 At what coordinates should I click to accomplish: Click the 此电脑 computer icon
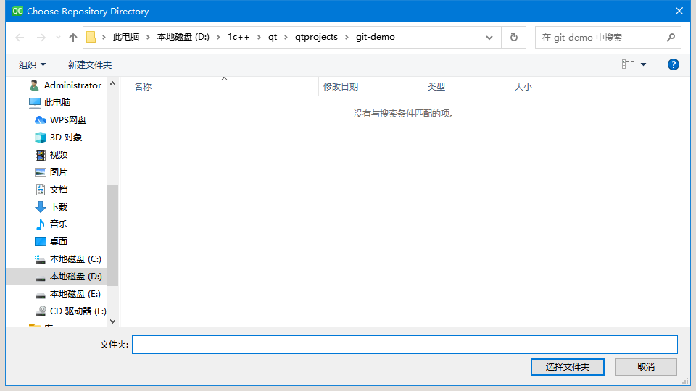(35, 103)
